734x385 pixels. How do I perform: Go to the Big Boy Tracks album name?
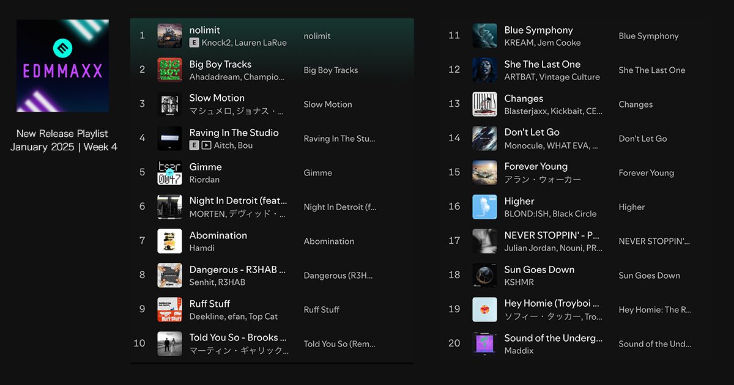(331, 70)
